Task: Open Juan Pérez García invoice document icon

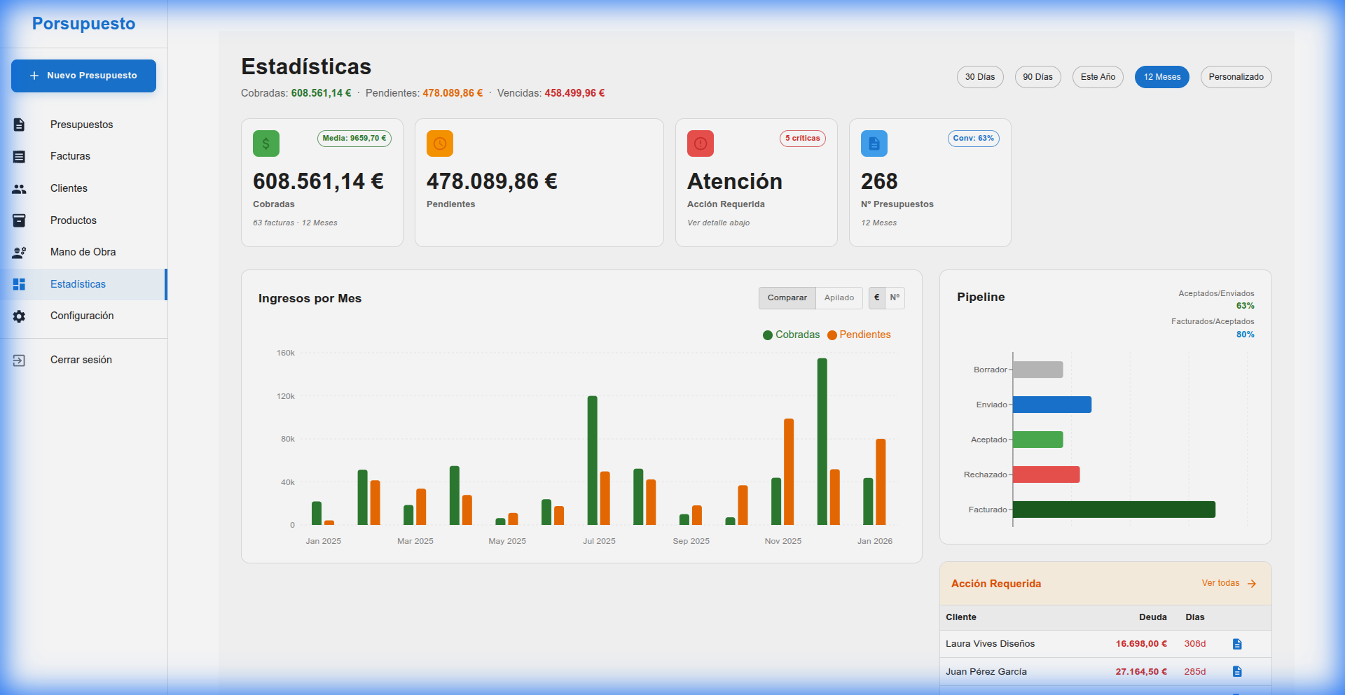Action: 1237,672
